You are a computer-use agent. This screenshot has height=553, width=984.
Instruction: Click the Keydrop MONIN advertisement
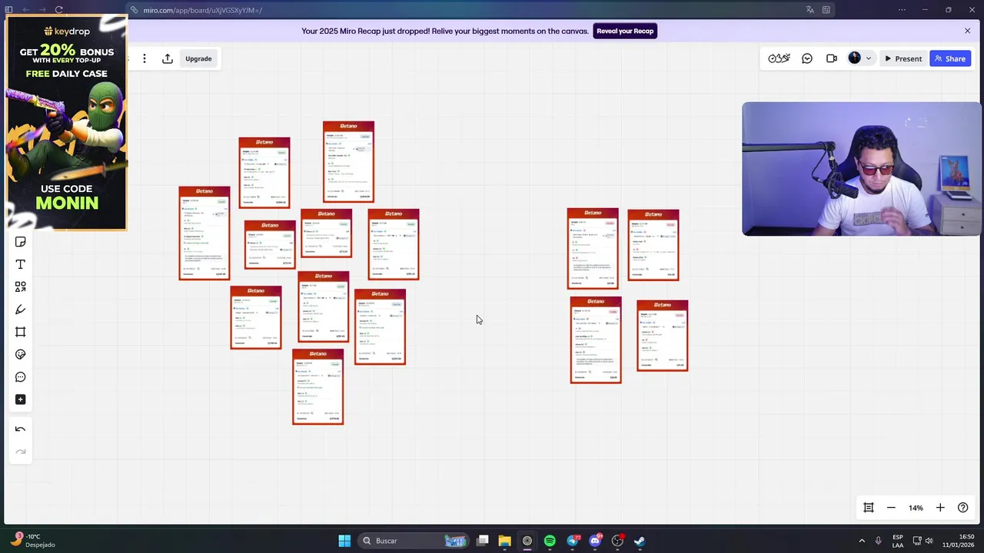point(66,123)
